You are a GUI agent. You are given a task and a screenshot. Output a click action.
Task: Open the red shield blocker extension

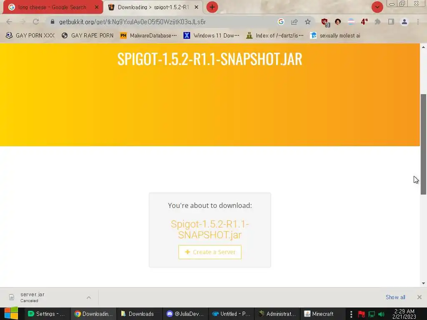[x=325, y=22]
